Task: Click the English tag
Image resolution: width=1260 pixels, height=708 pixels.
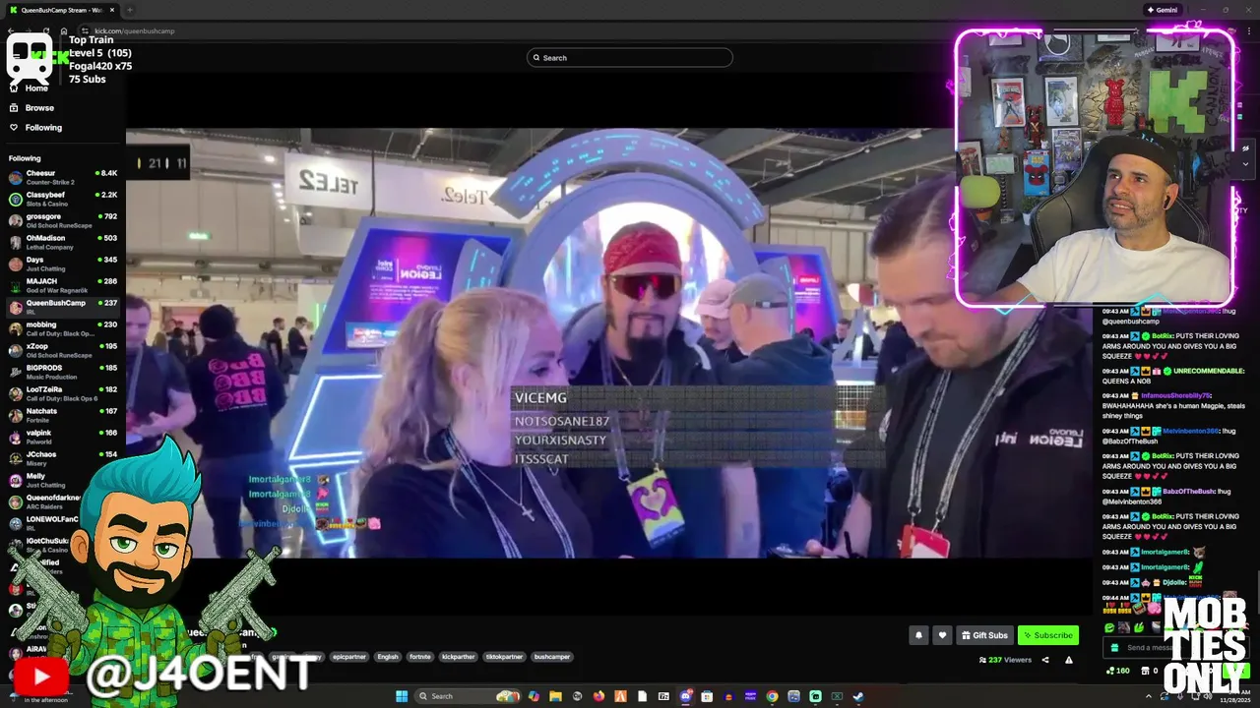Action: [388, 657]
